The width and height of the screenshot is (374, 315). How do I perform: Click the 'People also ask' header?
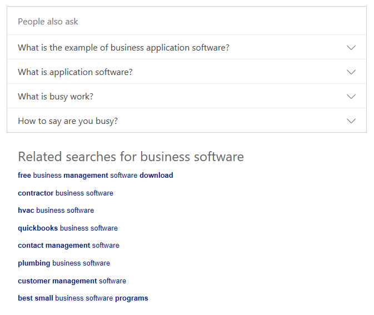(x=48, y=22)
